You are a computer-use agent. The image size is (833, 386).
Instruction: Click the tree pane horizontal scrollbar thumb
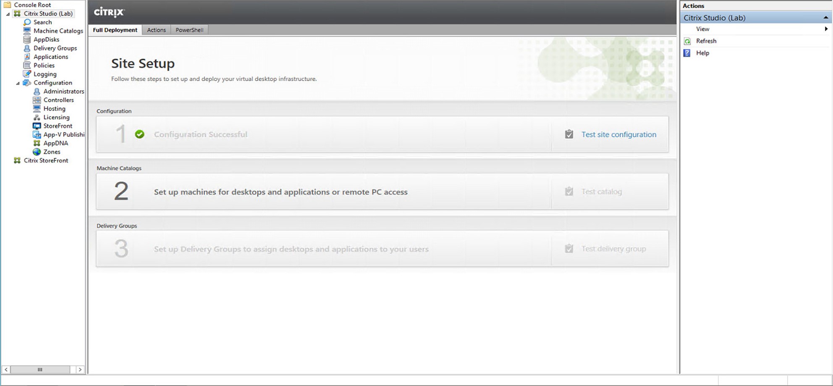coord(40,370)
